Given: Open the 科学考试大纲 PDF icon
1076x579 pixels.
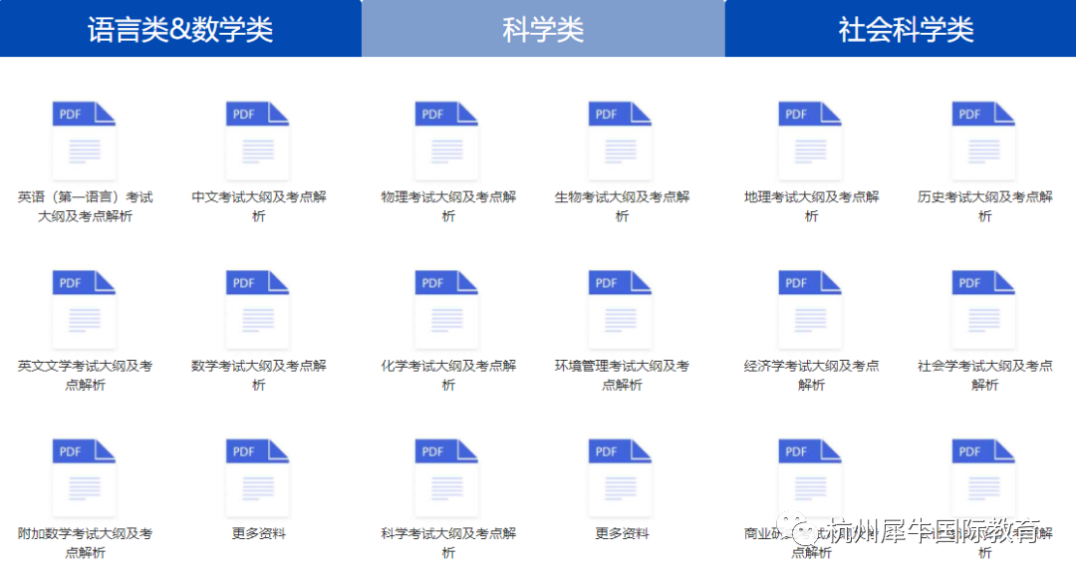Looking at the screenshot, I should (446, 478).
